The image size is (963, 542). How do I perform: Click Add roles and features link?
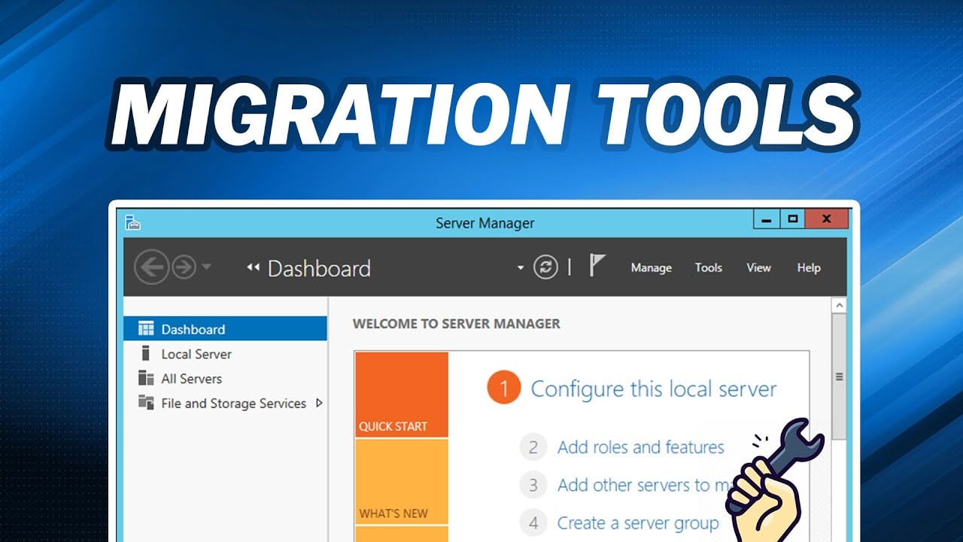point(640,447)
